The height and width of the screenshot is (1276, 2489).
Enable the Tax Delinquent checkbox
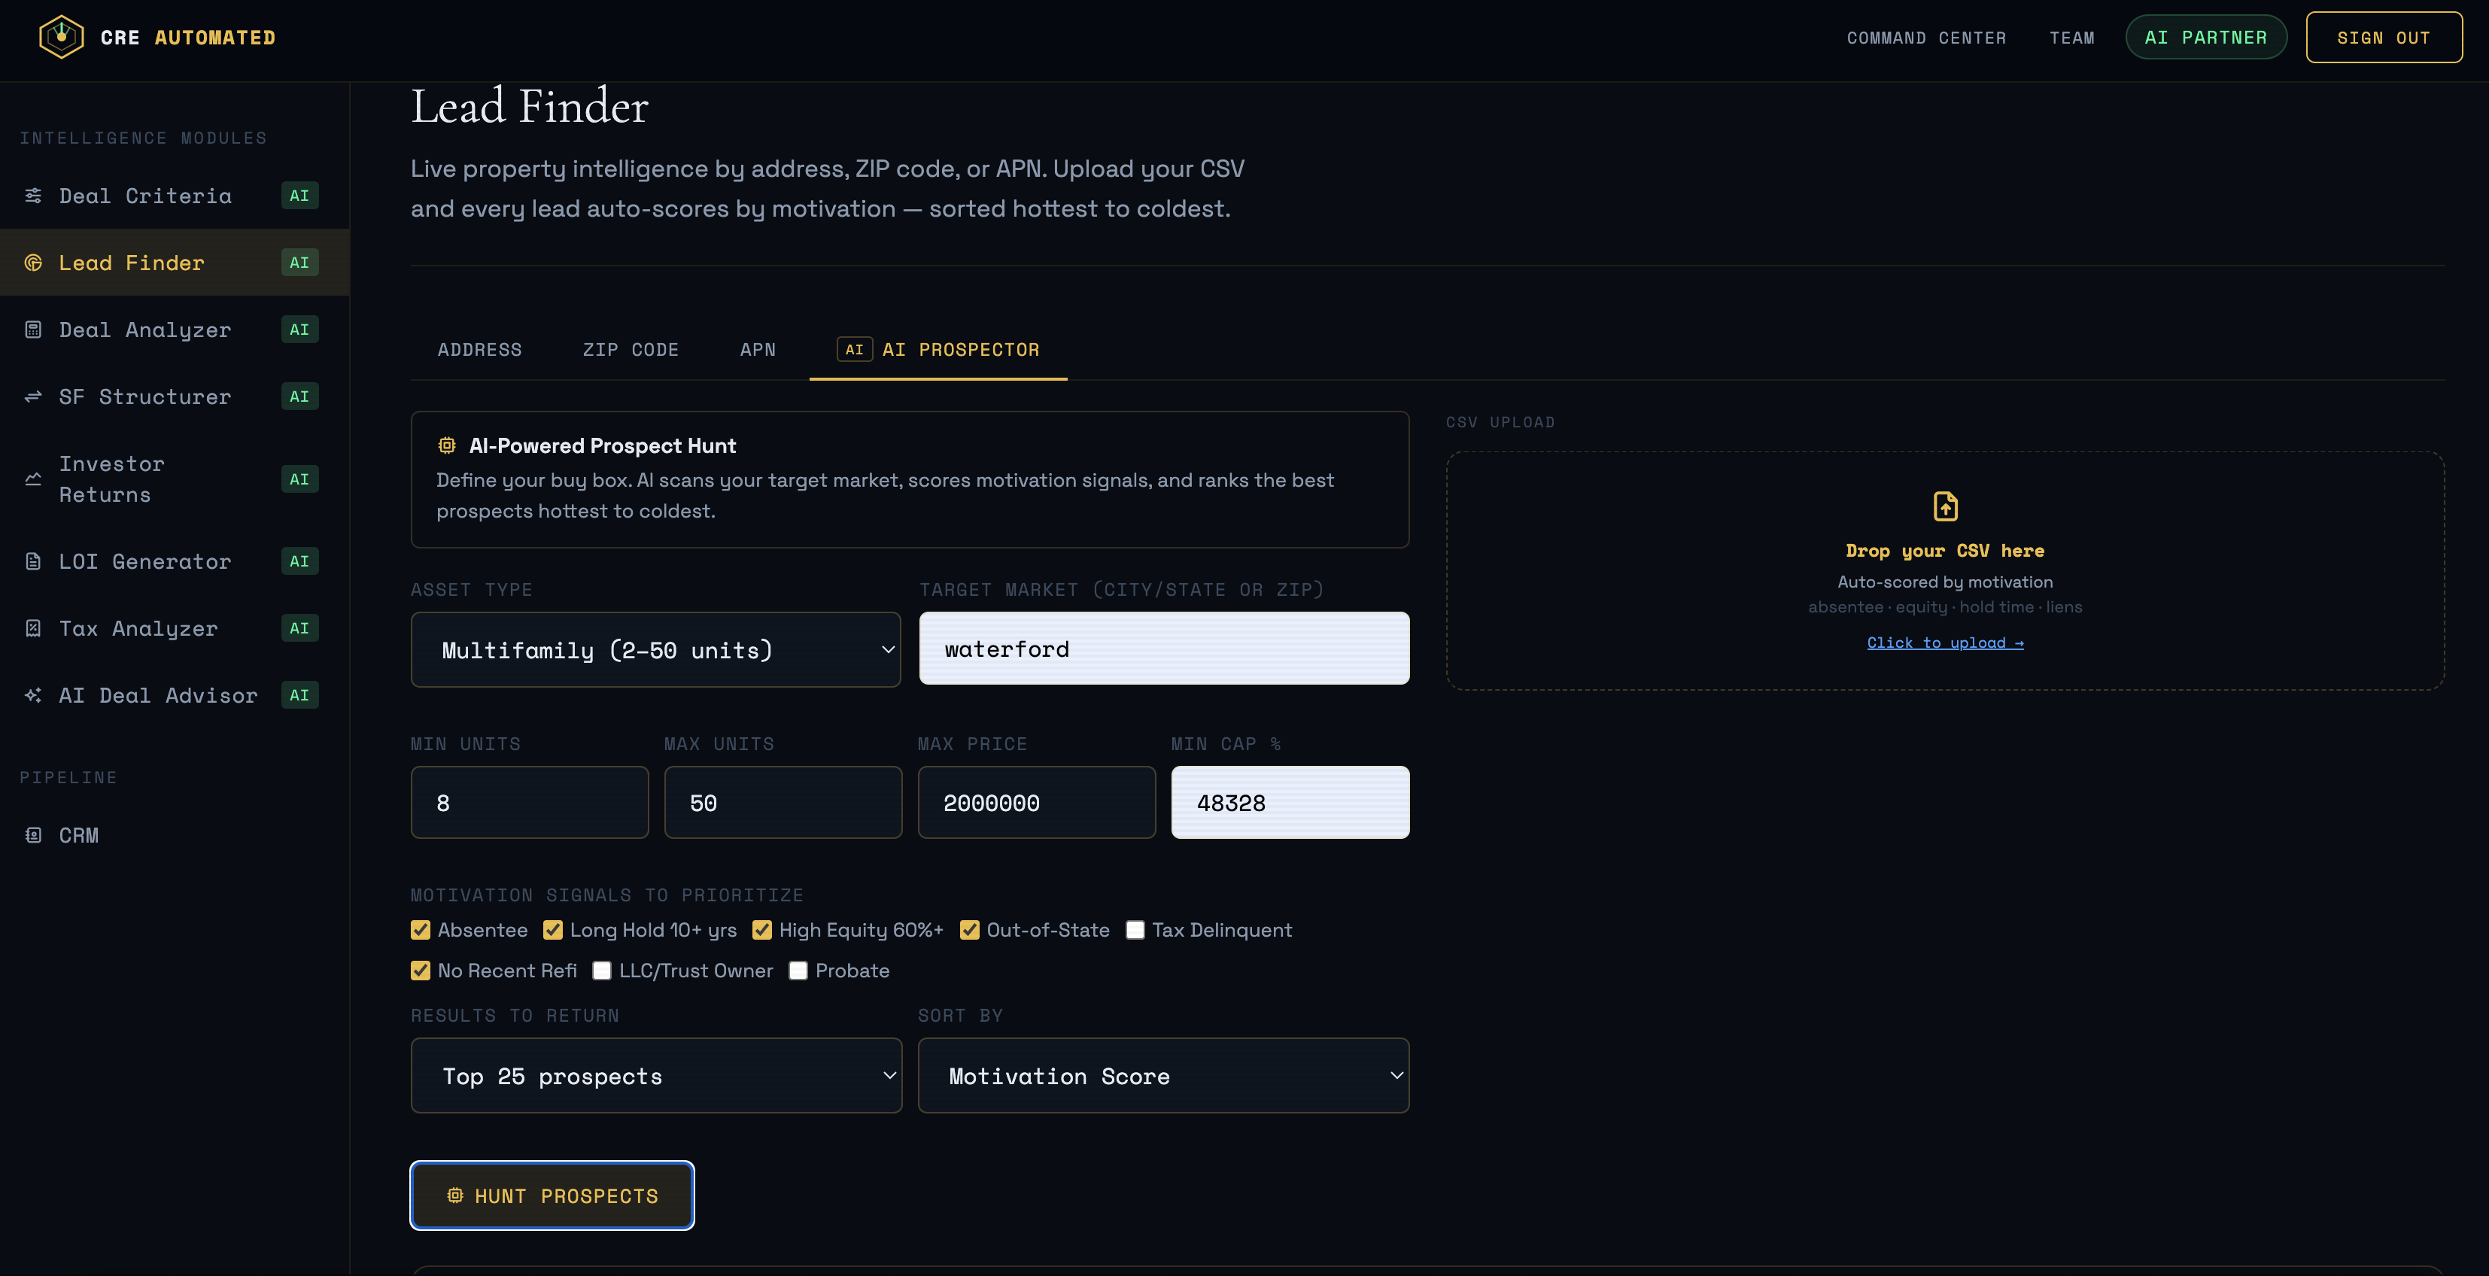(x=1135, y=930)
